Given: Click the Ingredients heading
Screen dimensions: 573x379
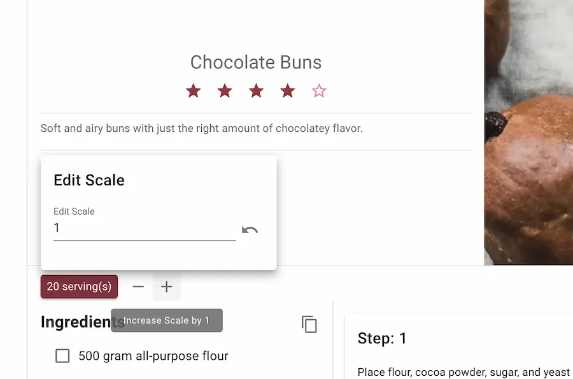Looking at the screenshot, I should [x=83, y=322].
